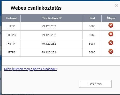
Task: Click the red error icon for port 8085
Action: point(111,25)
